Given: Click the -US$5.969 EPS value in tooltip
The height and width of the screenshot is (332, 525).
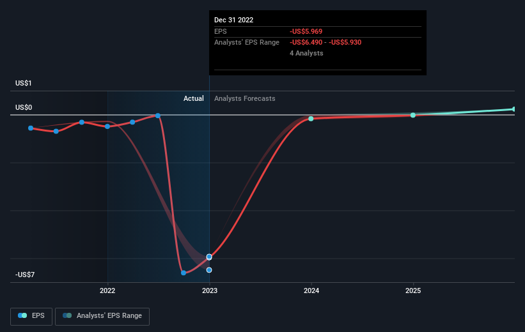Looking at the screenshot, I should tap(306, 31).
